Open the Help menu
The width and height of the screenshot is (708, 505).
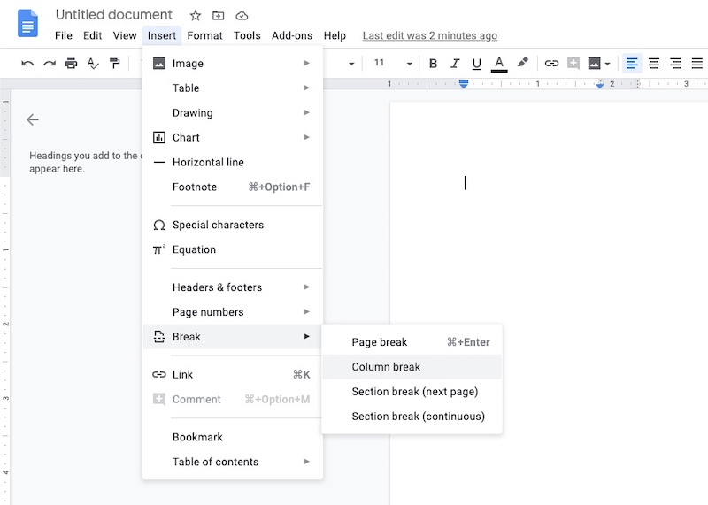335,35
